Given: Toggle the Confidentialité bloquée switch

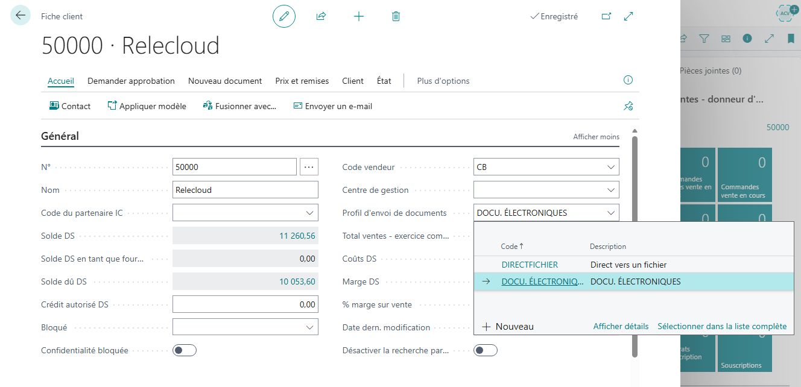Looking at the screenshot, I should [x=185, y=350].
